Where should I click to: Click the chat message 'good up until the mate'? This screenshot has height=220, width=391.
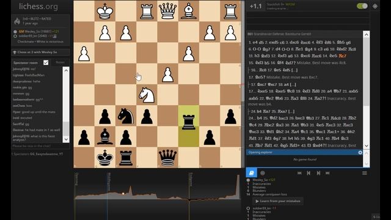pyautogui.click(x=38, y=112)
